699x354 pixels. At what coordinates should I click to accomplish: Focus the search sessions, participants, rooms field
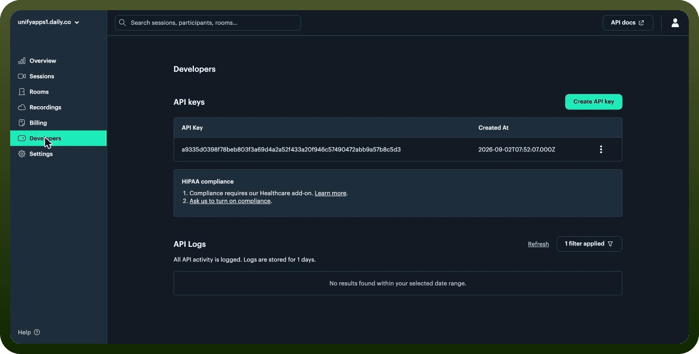(x=208, y=23)
